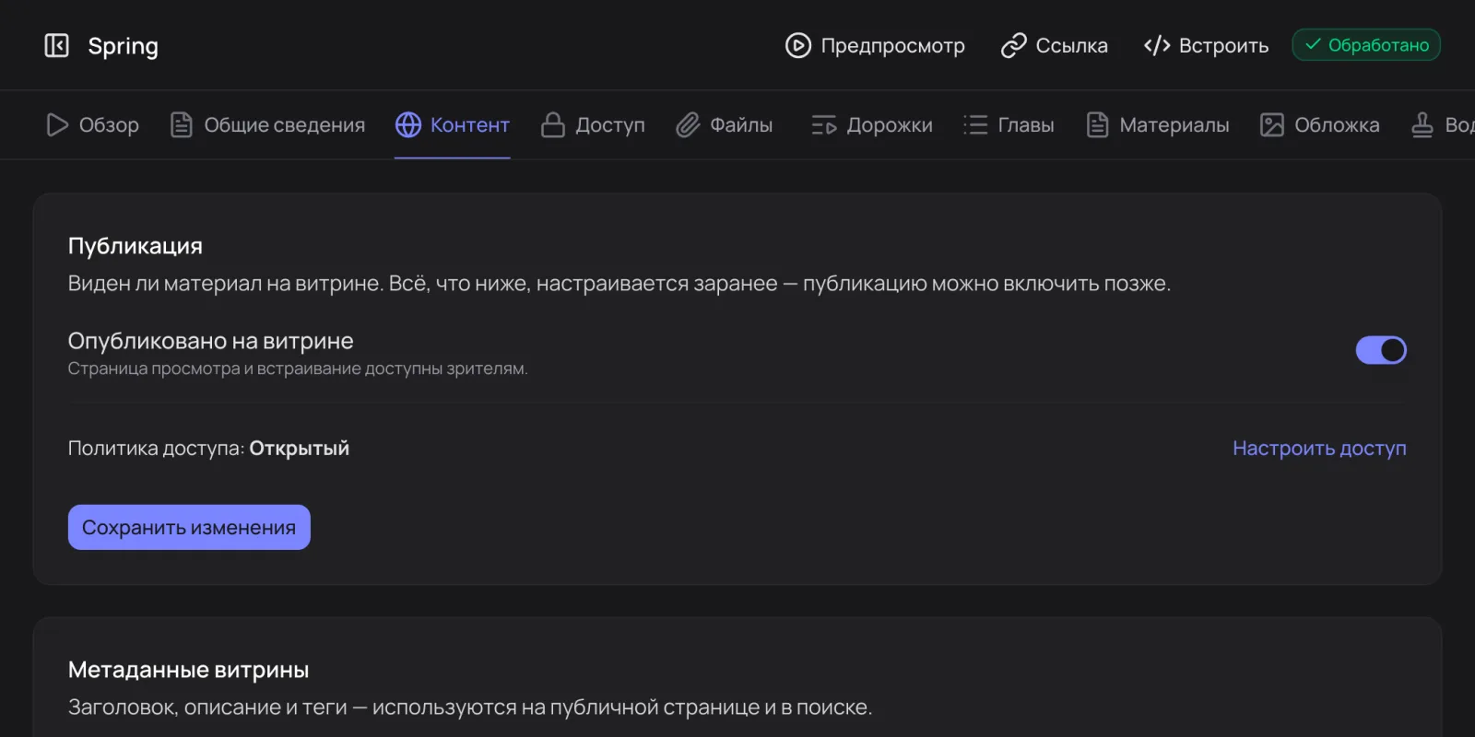The height and width of the screenshot is (737, 1475).
Task: Click the stamp icon at tab bar end
Action: pyautogui.click(x=1422, y=124)
